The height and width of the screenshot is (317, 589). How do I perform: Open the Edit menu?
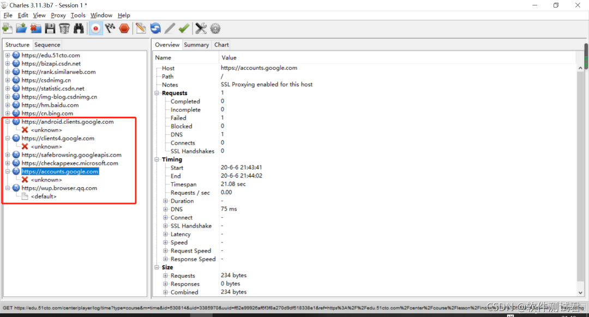click(23, 15)
